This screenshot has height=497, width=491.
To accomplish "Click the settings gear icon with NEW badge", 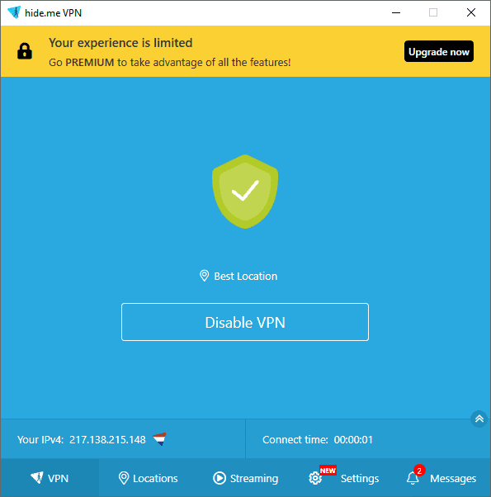I will [315, 478].
